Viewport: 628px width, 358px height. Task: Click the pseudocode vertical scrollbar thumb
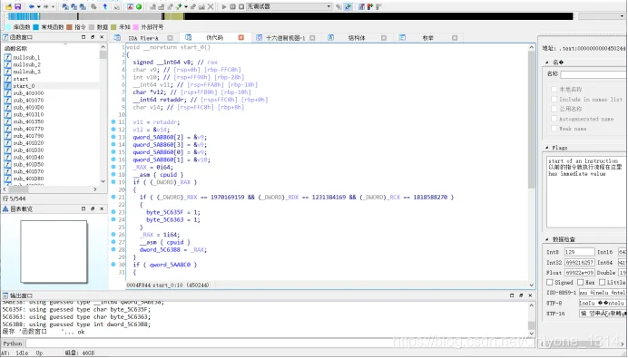(532, 120)
